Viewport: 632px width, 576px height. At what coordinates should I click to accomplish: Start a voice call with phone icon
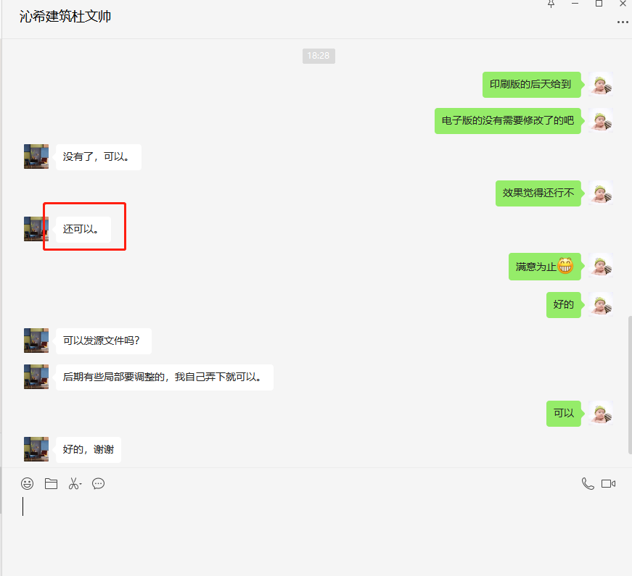pyautogui.click(x=588, y=483)
